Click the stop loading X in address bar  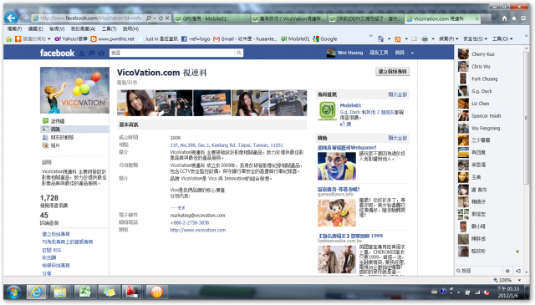[x=167, y=18]
